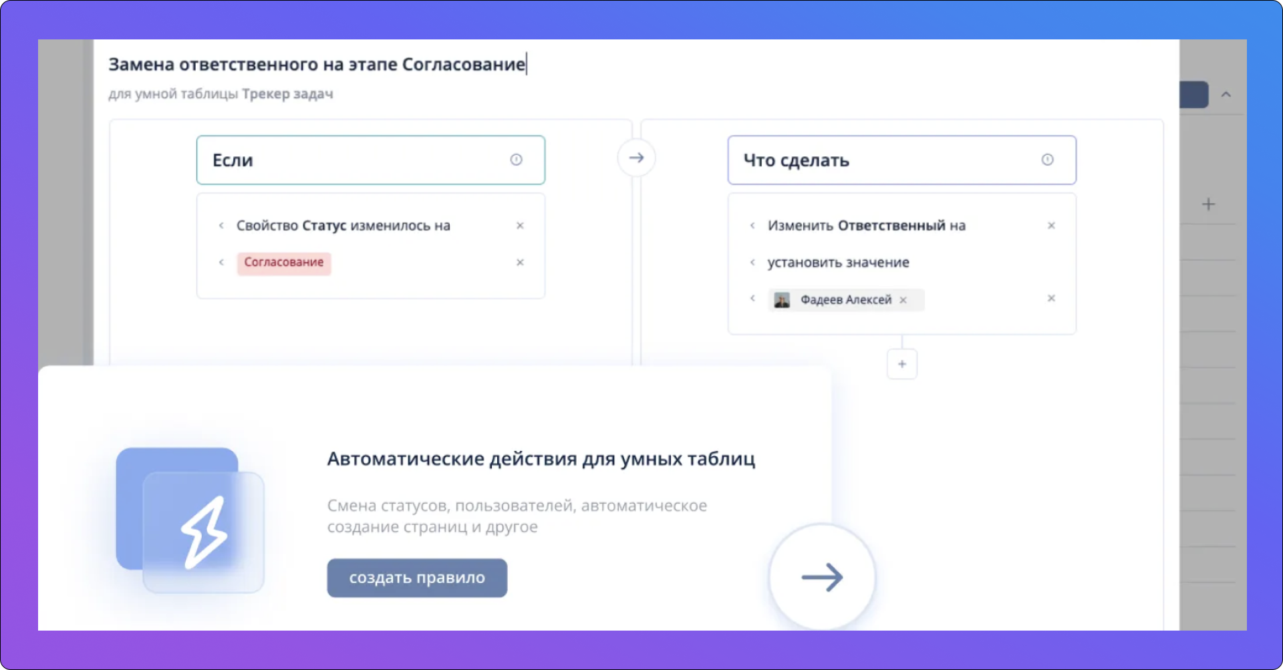This screenshot has height=670, width=1283.
Task: Add a new action with the plus button
Action: 902,364
